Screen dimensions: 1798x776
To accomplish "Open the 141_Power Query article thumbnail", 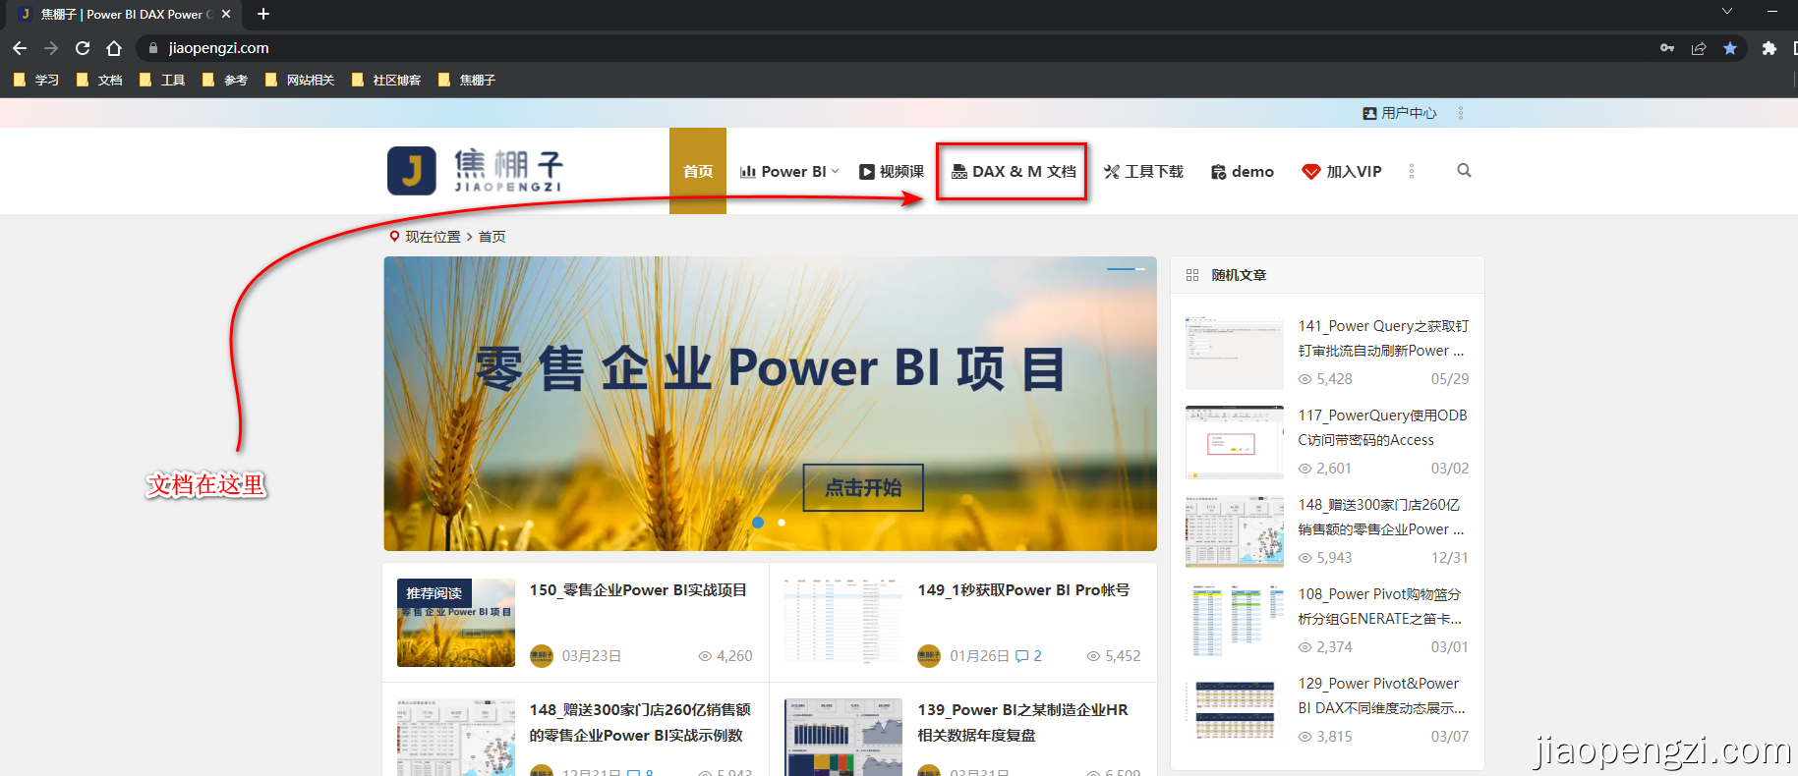I will click(x=1235, y=353).
